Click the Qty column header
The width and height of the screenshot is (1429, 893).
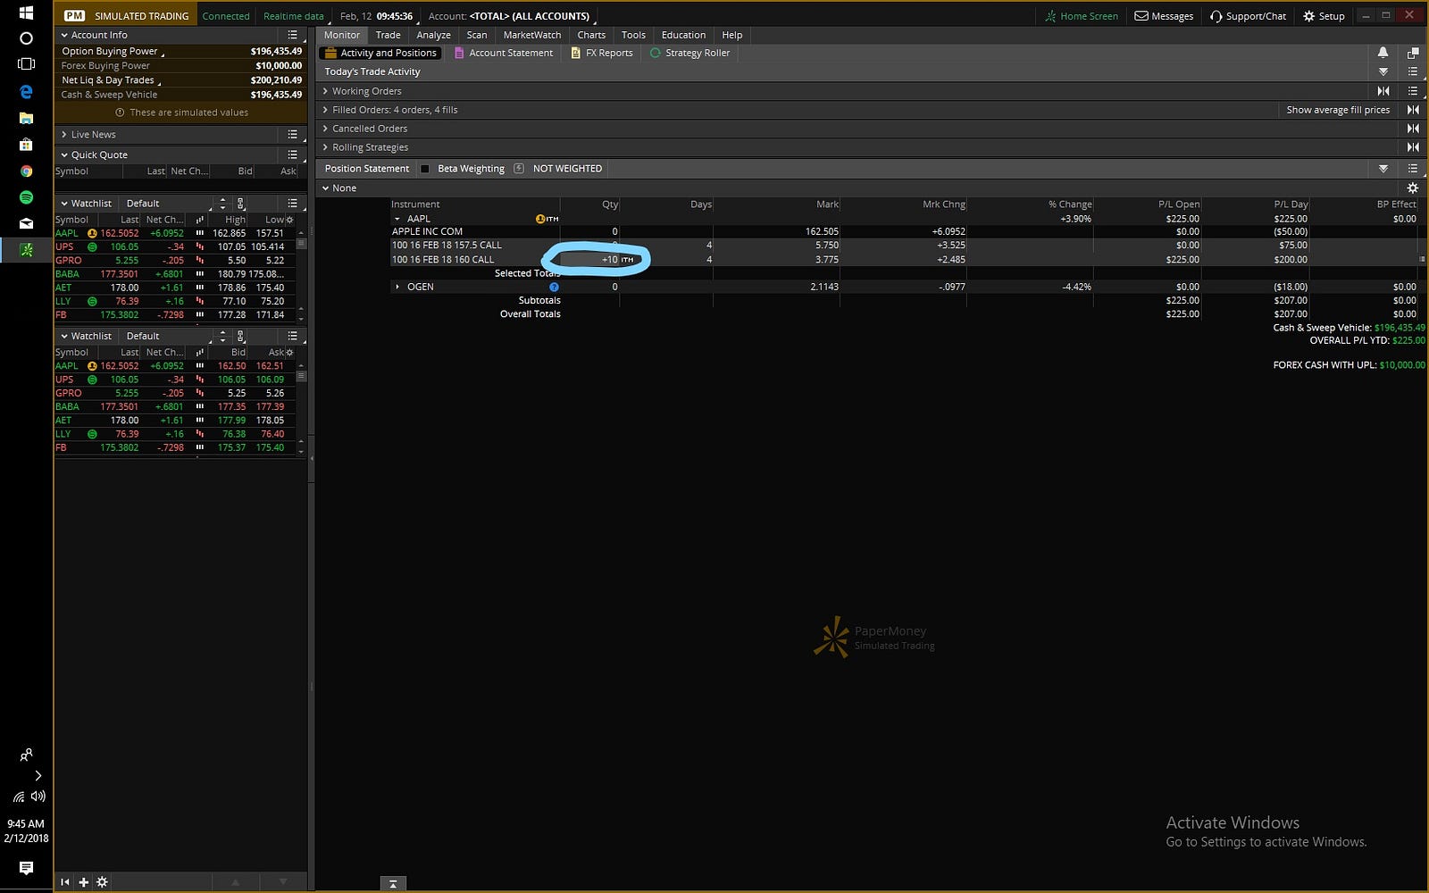click(x=610, y=204)
